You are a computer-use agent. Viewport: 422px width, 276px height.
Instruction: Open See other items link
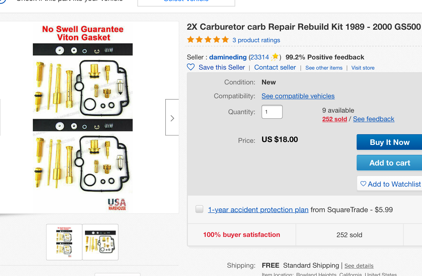click(324, 68)
